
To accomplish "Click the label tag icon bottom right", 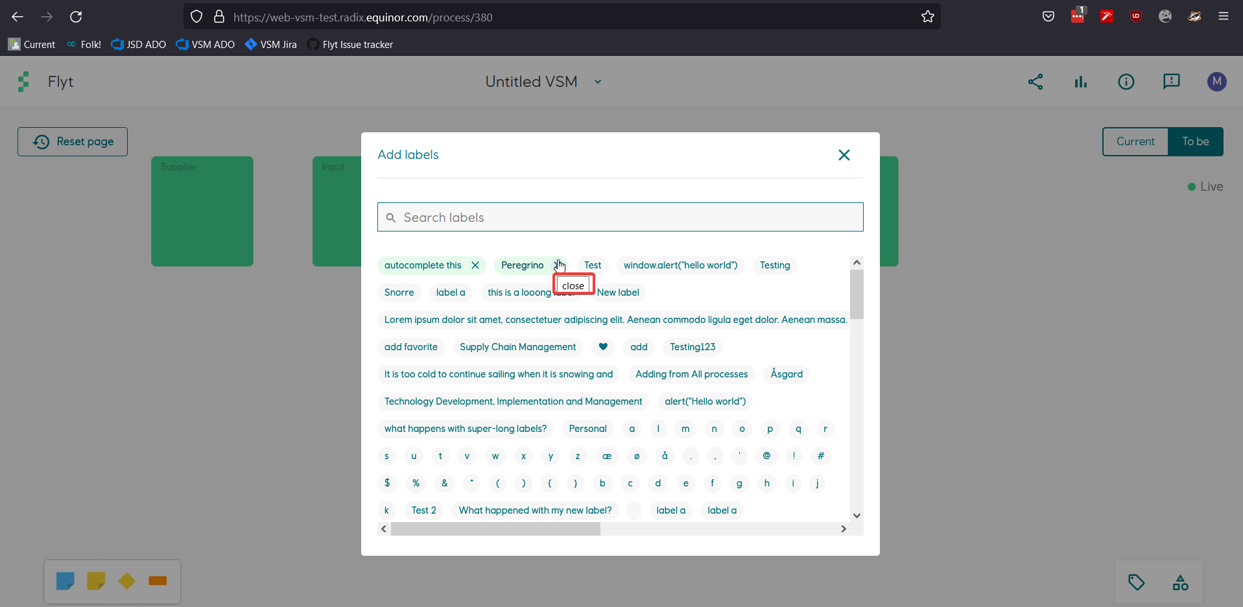I will (x=1137, y=582).
